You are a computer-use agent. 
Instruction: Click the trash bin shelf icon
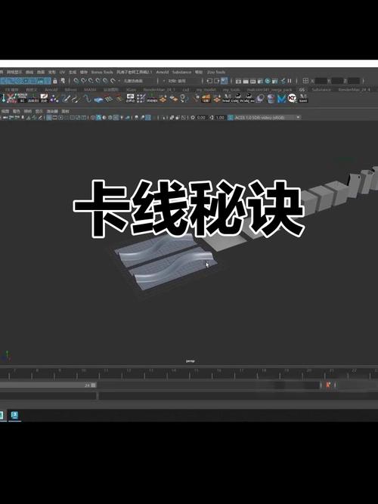pos(271,98)
